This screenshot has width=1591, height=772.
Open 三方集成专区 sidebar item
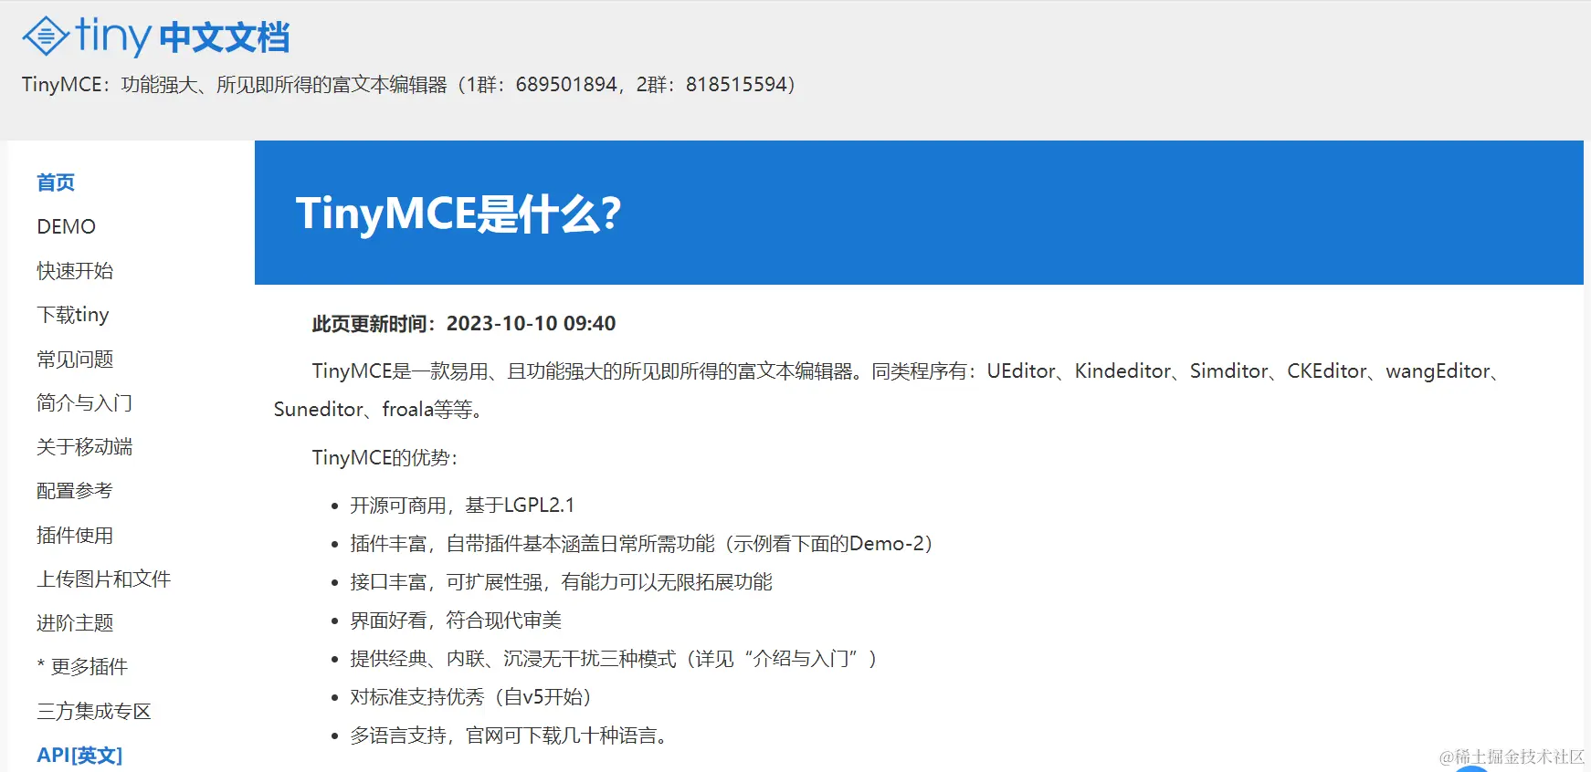tap(94, 712)
